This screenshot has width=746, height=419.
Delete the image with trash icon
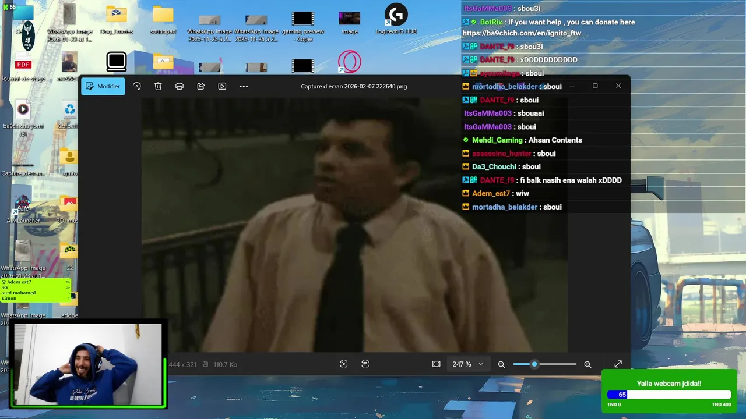click(x=158, y=86)
